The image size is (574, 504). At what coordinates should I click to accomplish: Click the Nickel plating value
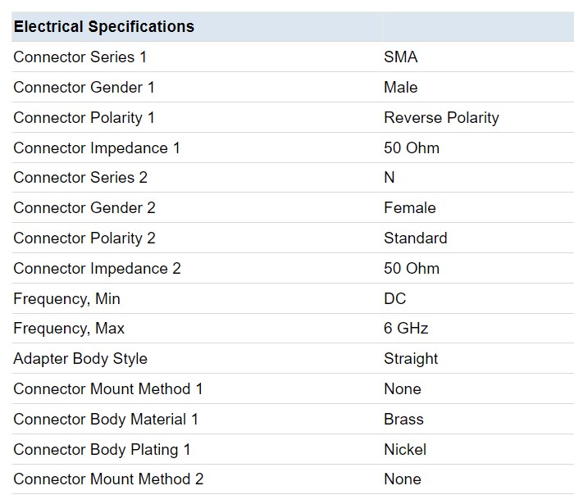pyautogui.click(x=405, y=450)
